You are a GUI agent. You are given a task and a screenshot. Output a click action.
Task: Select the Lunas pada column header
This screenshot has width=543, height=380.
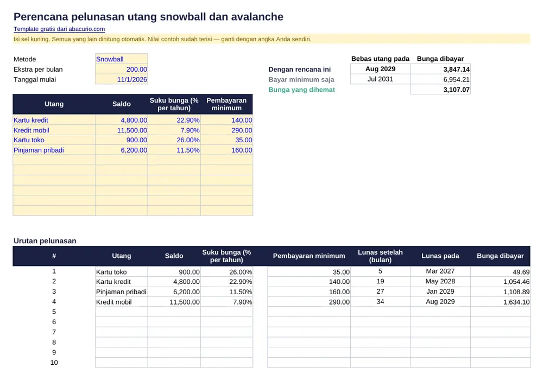tap(440, 256)
